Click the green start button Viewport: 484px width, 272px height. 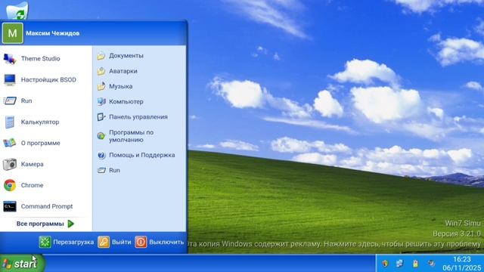pyautogui.click(x=22, y=264)
